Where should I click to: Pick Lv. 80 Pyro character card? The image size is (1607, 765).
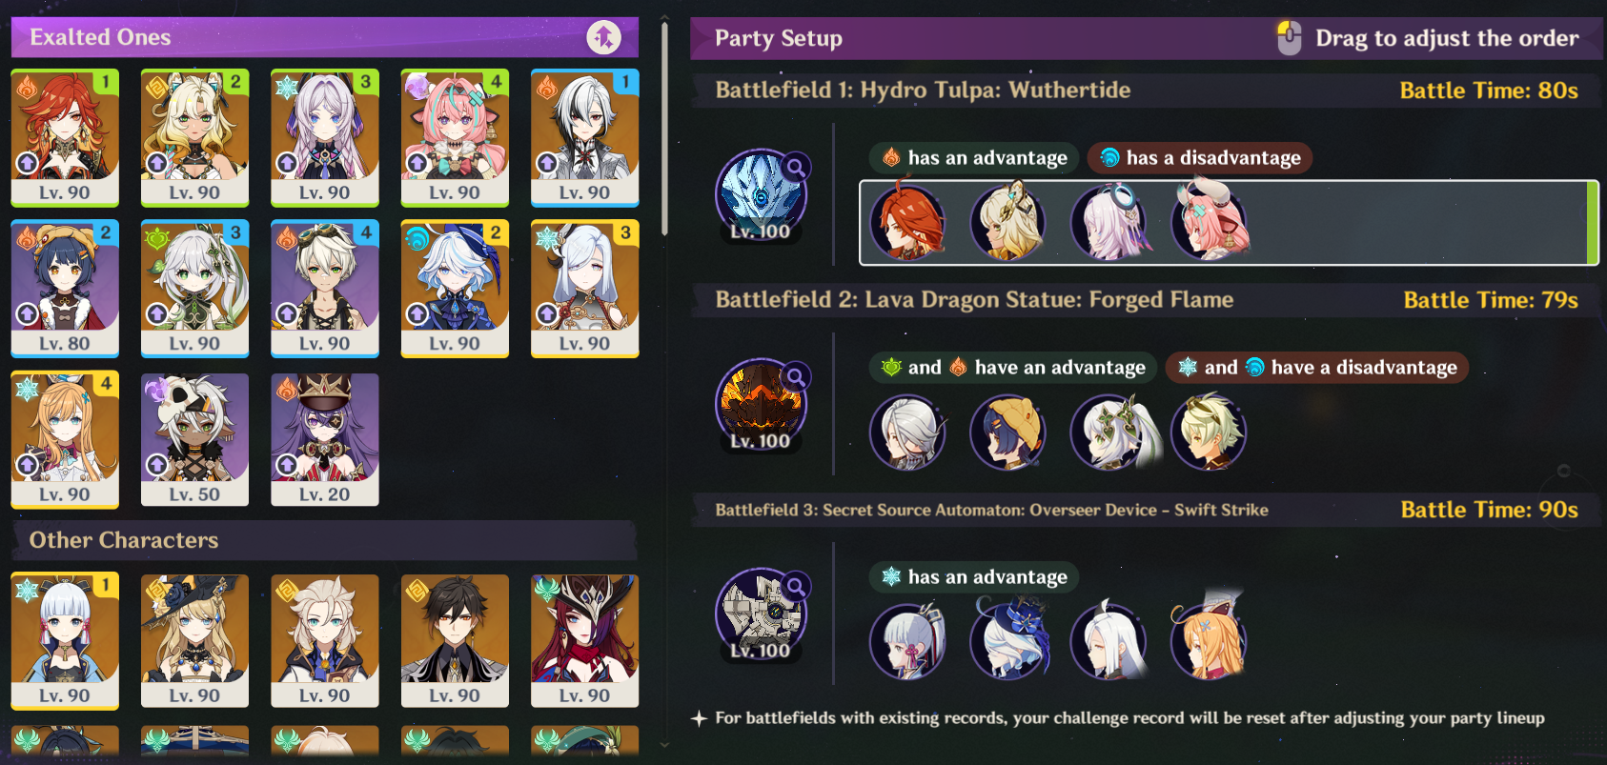pyautogui.click(x=65, y=289)
